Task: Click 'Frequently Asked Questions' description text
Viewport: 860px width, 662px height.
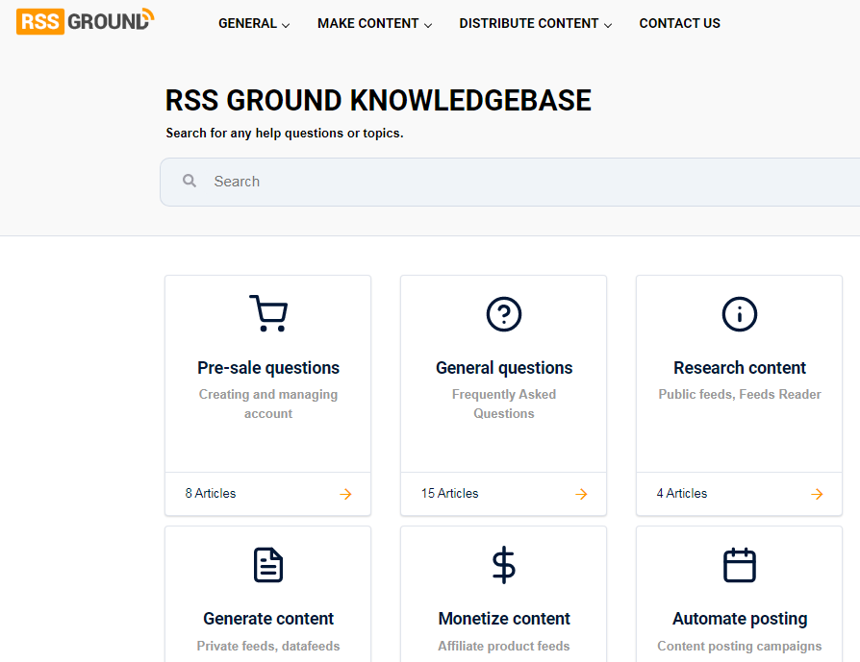Action: pos(504,404)
